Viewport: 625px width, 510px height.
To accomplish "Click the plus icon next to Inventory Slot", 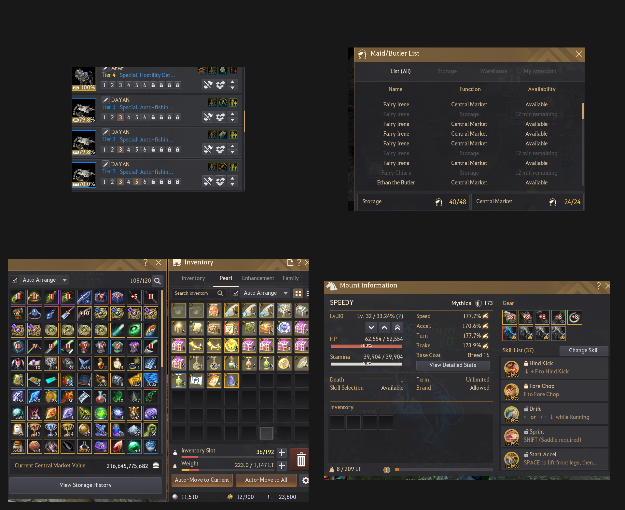I will tap(282, 452).
